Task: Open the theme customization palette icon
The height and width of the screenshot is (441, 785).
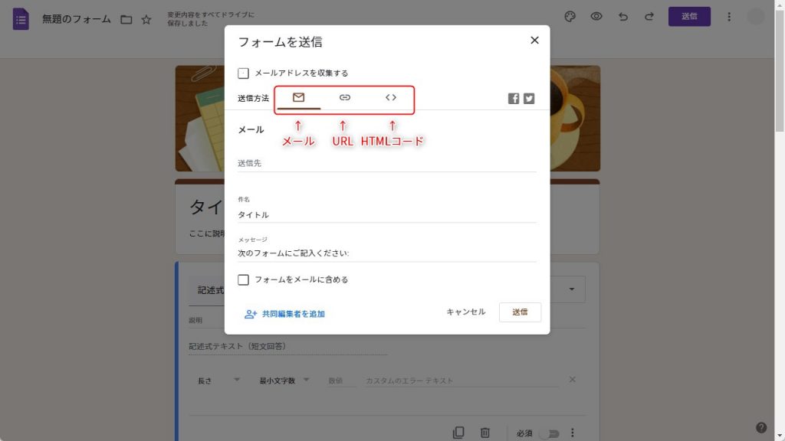Action: click(x=570, y=17)
